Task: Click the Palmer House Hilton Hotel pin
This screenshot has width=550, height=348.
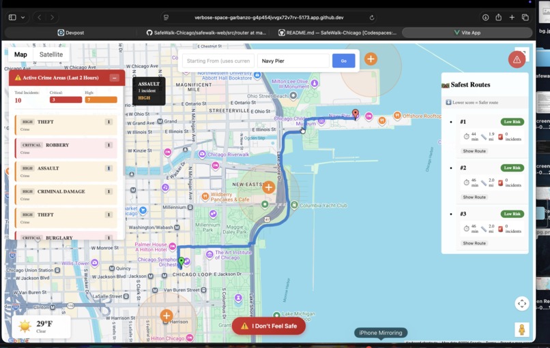Action: coord(172,247)
